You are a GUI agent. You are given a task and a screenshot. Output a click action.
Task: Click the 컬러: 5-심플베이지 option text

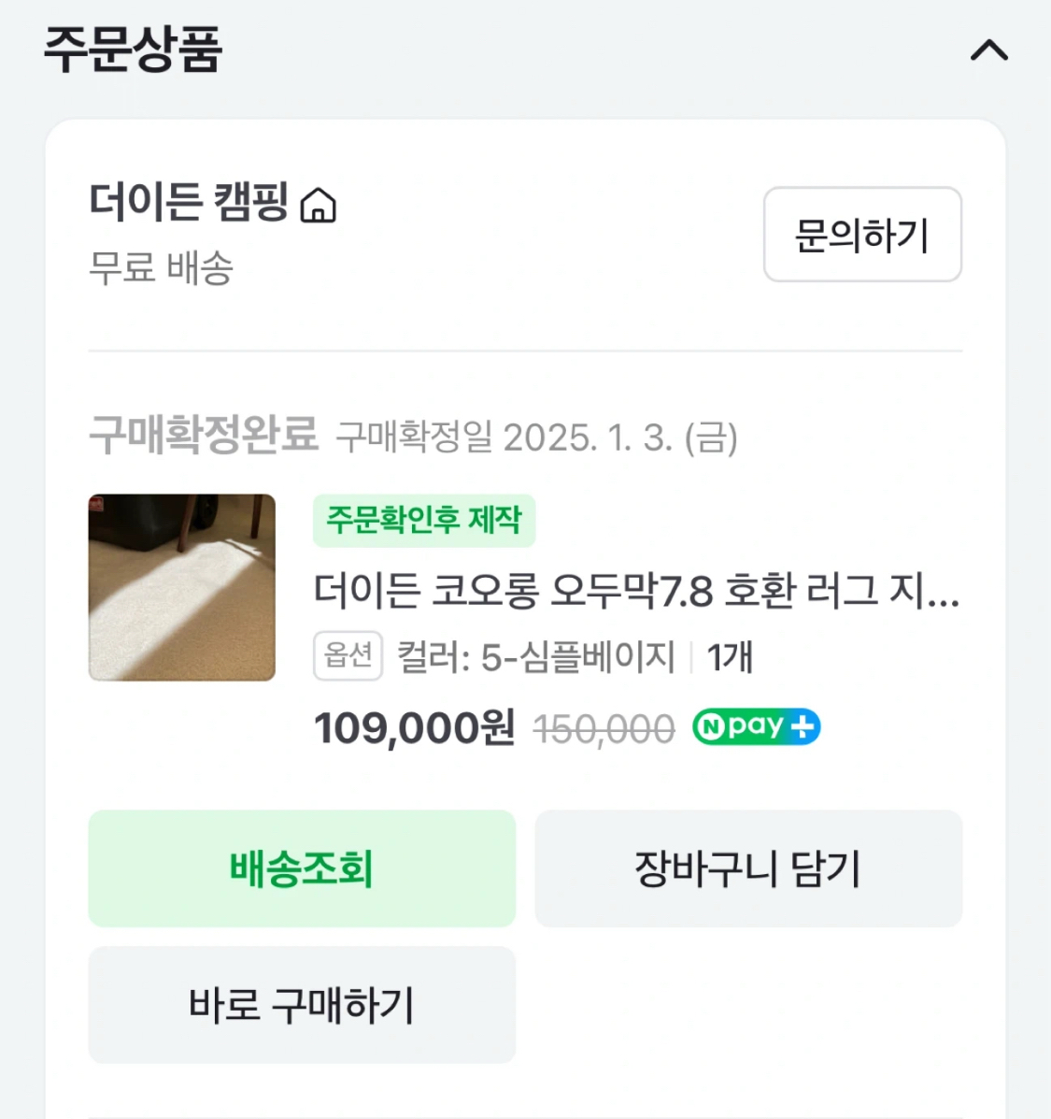click(535, 657)
